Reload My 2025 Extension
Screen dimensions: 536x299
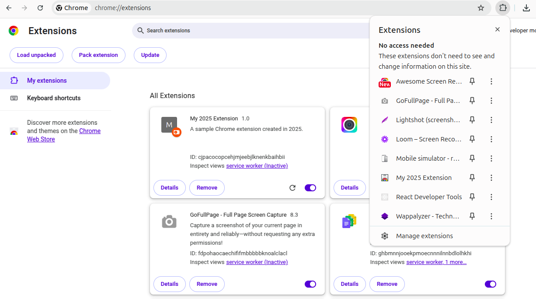click(292, 188)
